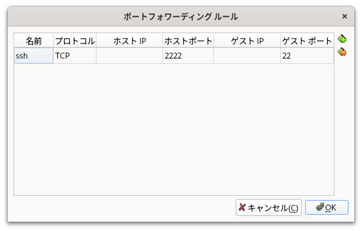Select the ssh name cell
Image resolution: width=362 pixels, height=231 pixels.
(34, 56)
